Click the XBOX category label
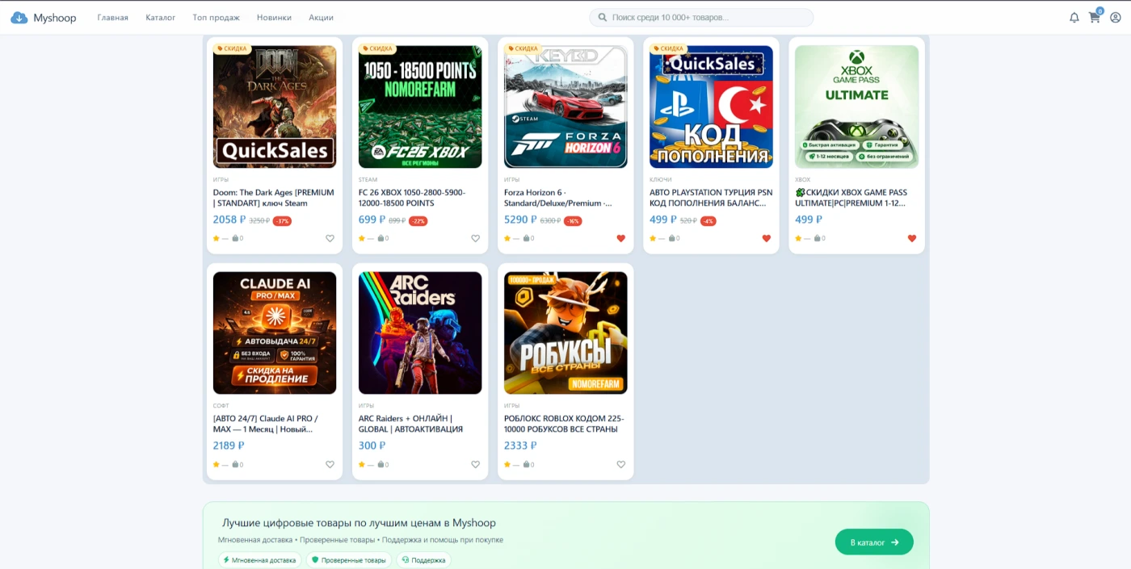Viewport: 1131px width, 569px height. point(802,180)
